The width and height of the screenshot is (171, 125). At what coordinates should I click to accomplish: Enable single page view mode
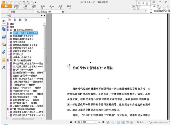pyautogui.click(x=119, y=122)
